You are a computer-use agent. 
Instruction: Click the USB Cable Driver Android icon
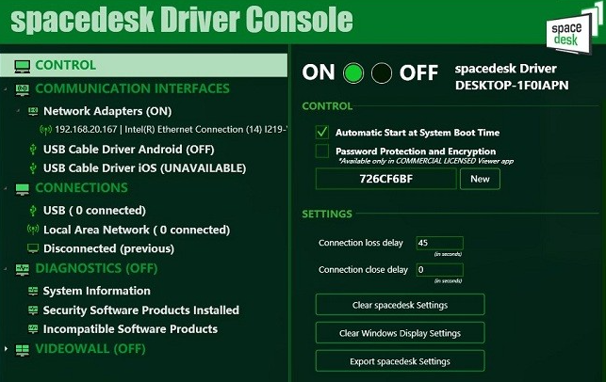(33, 150)
